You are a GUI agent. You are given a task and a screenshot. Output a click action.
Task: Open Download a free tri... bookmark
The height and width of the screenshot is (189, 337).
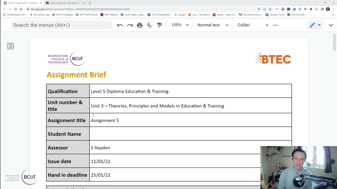tap(251, 15)
